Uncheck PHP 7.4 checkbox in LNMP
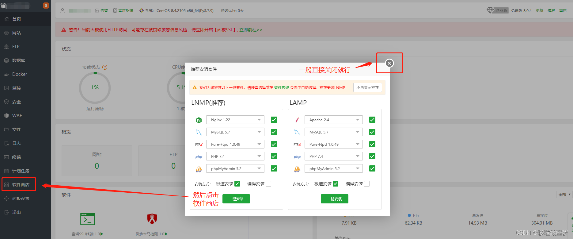This screenshot has width=573, height=239. pos(274,156)
